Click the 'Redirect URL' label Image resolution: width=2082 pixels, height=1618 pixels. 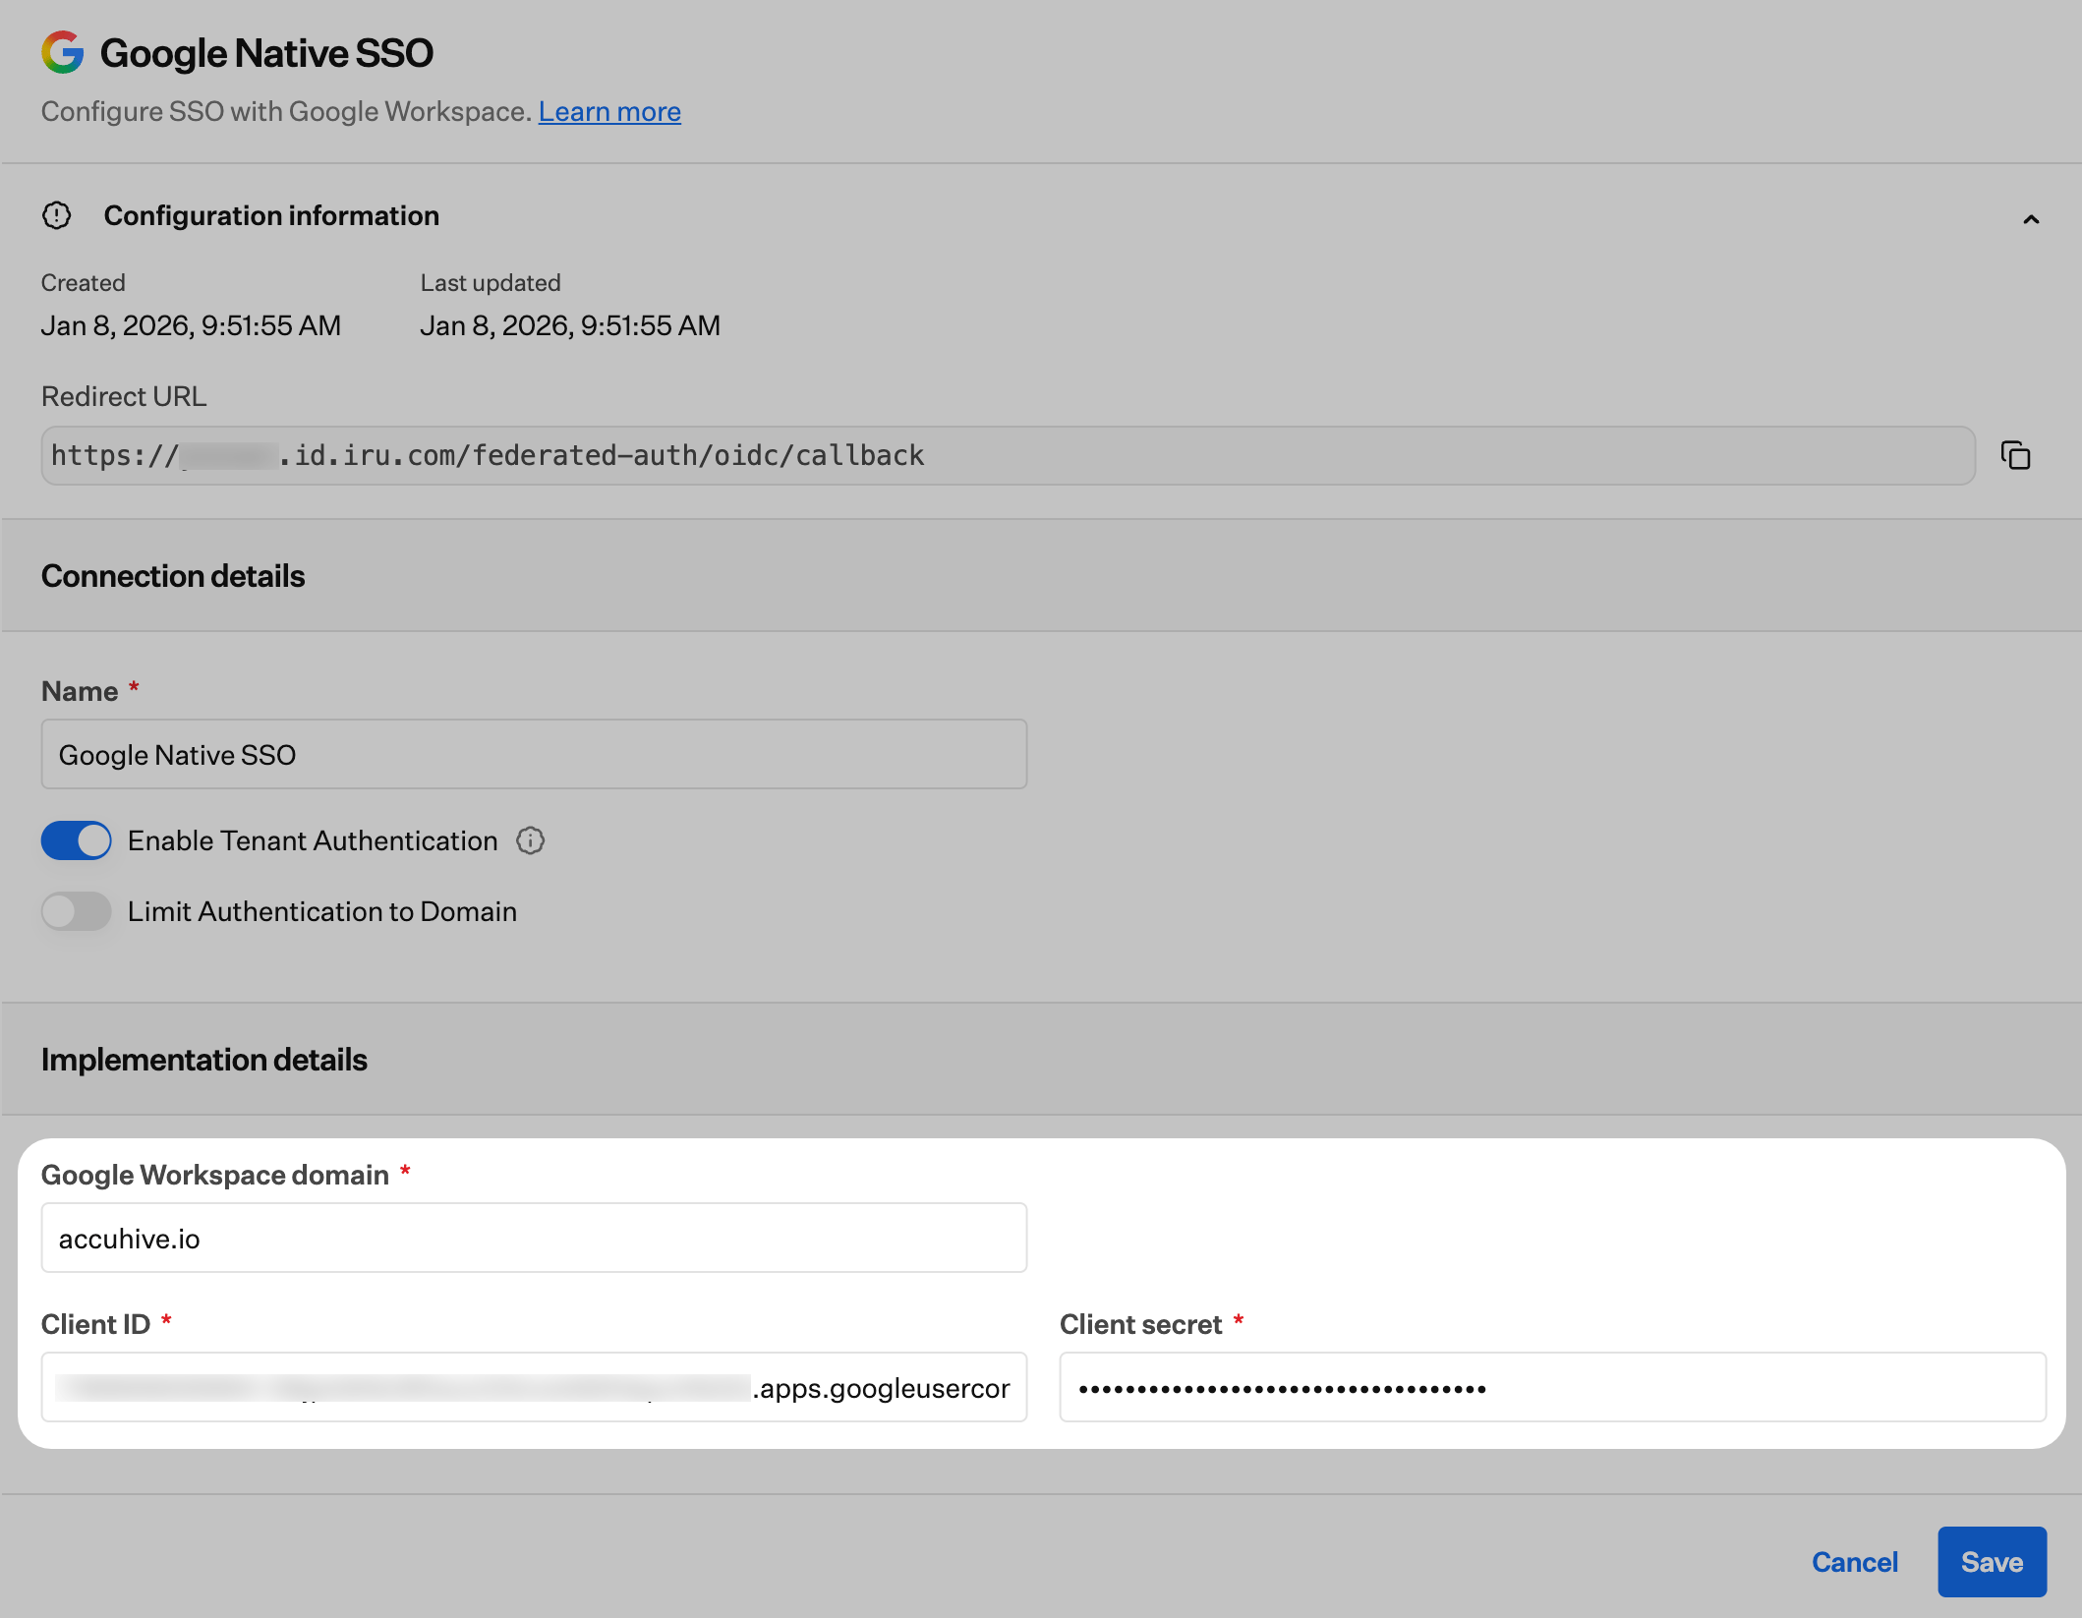point(124,396)
